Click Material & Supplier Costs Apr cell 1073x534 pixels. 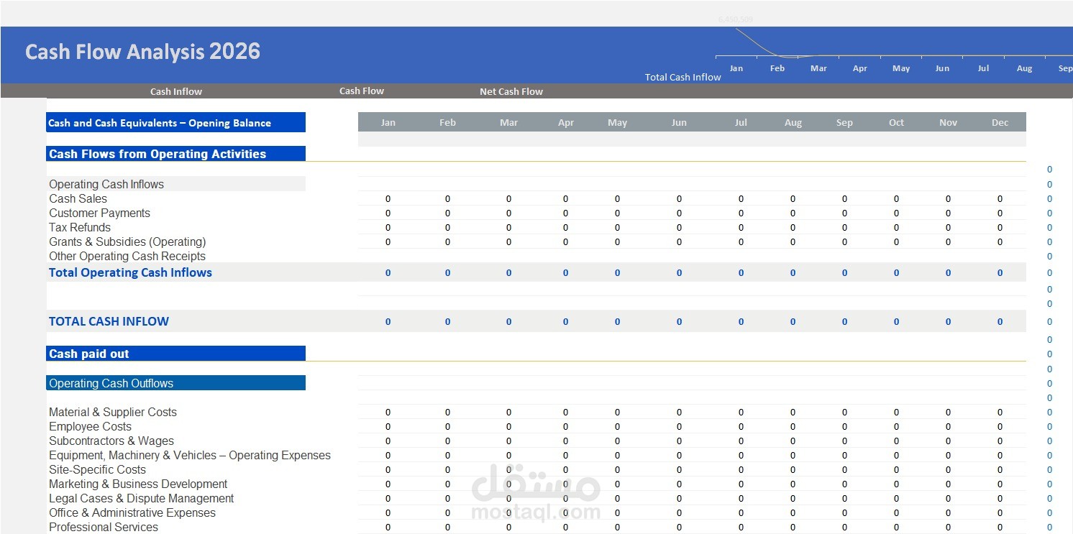click(x=566, y=412)
